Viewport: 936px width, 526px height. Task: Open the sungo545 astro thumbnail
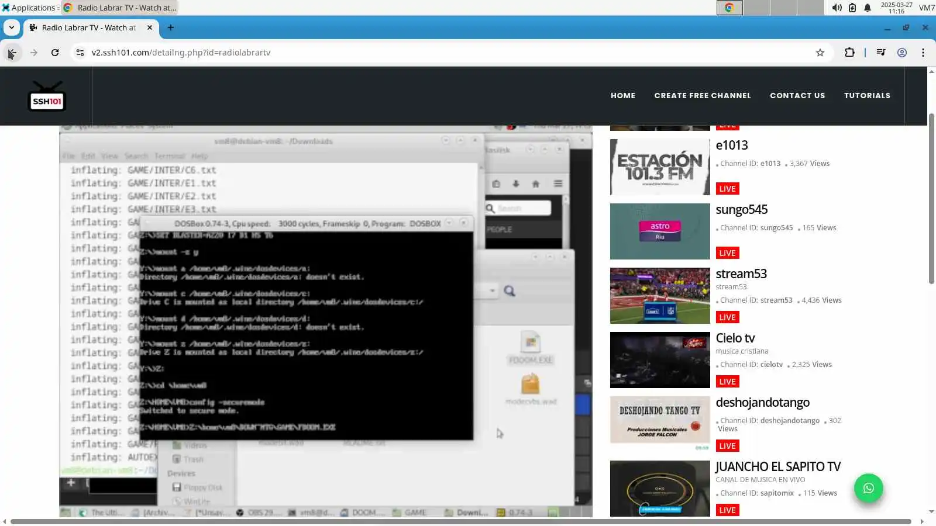pyautogui.click(x=660, y=231)
